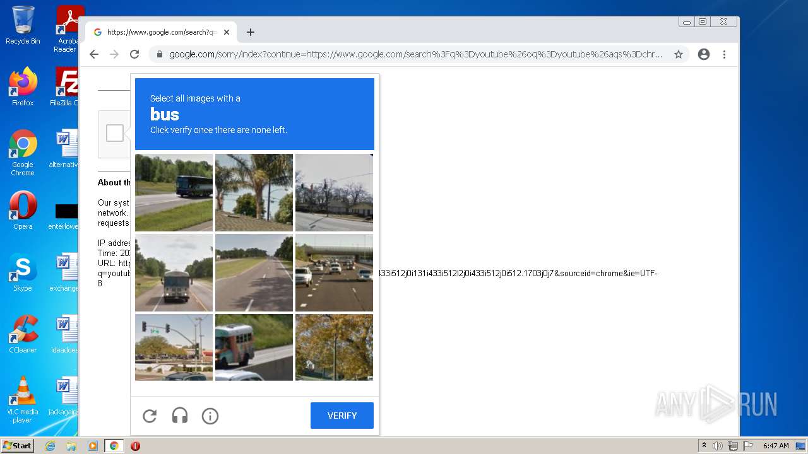Go back with Chrome back arrow
The width and height of the screenshot is (808, 454).
tap(94, 54)
